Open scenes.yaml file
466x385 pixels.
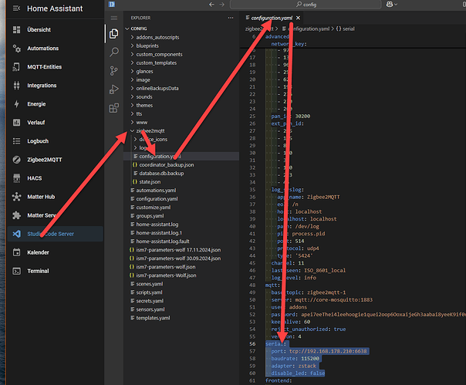[150, 284]
